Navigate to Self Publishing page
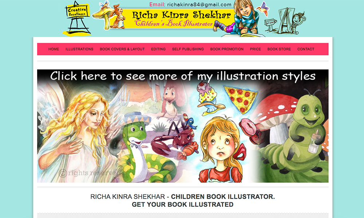Viewport: 364px width, 218px height. point(188,49)
